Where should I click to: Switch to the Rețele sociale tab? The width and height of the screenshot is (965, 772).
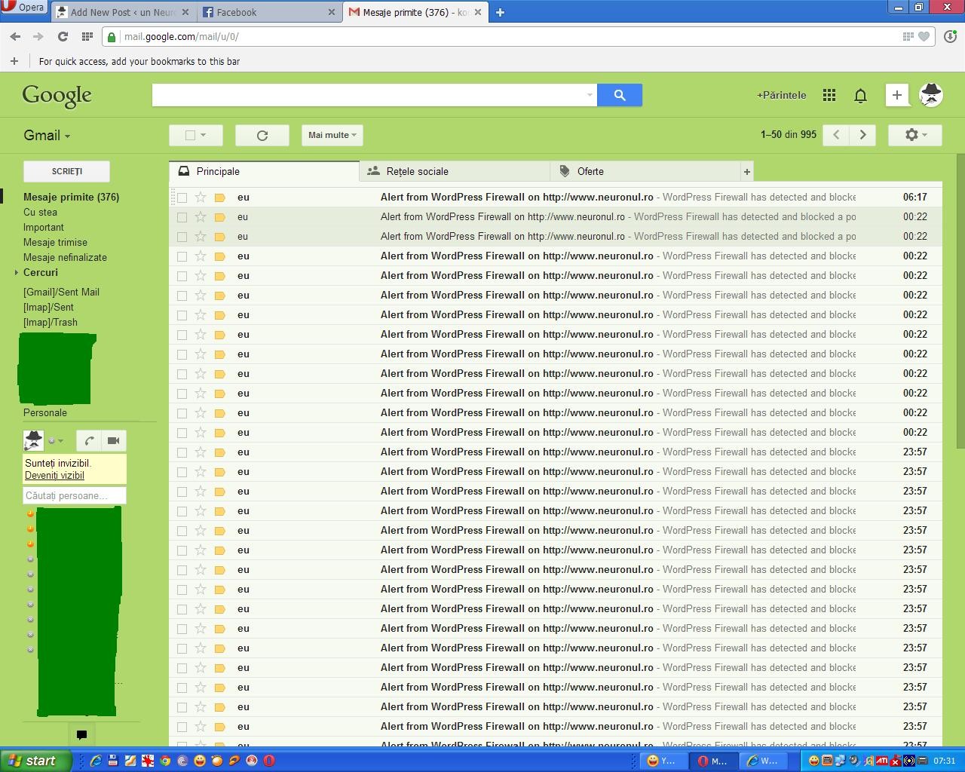455,172
